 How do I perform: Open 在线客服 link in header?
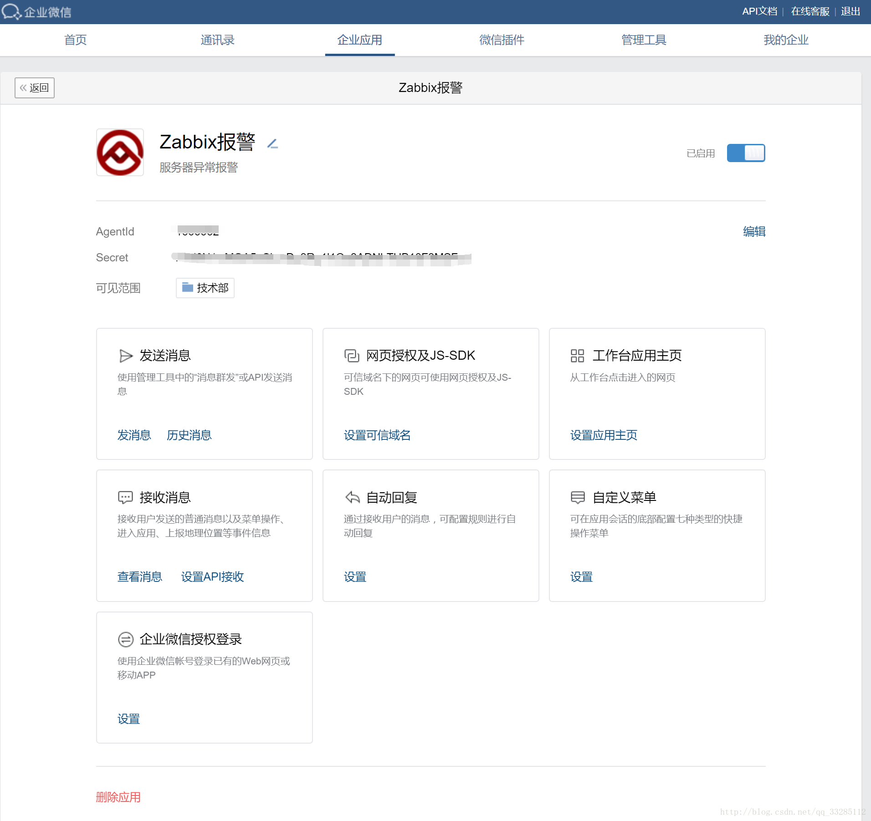pyautogui.click(x=810, y=11)
